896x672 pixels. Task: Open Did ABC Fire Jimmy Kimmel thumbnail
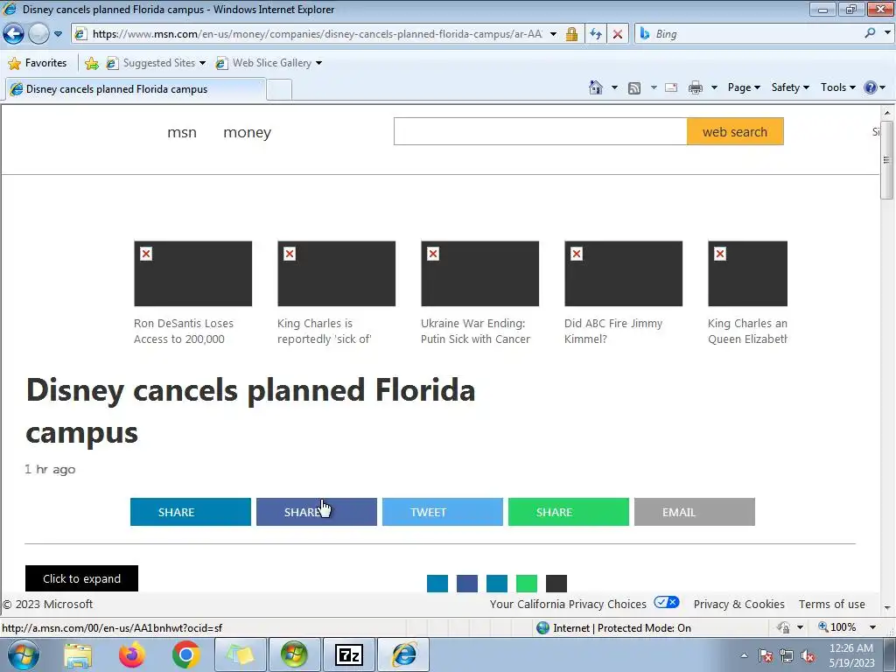coord(623,273)
